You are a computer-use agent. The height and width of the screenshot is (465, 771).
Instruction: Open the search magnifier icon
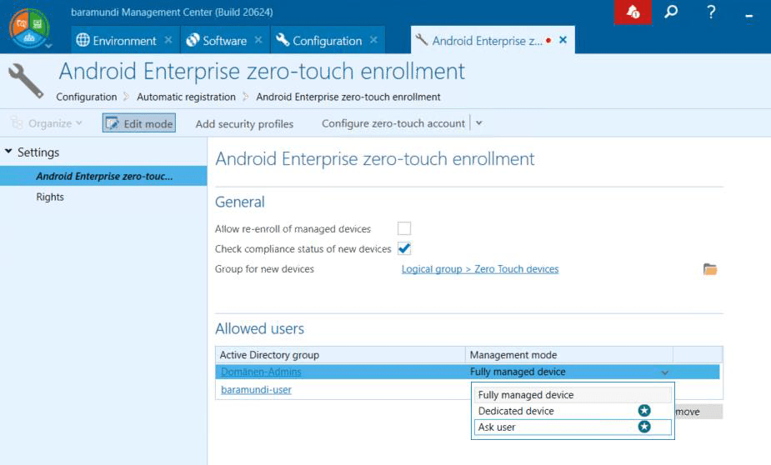pyautogui.click(x=671, y=12)
